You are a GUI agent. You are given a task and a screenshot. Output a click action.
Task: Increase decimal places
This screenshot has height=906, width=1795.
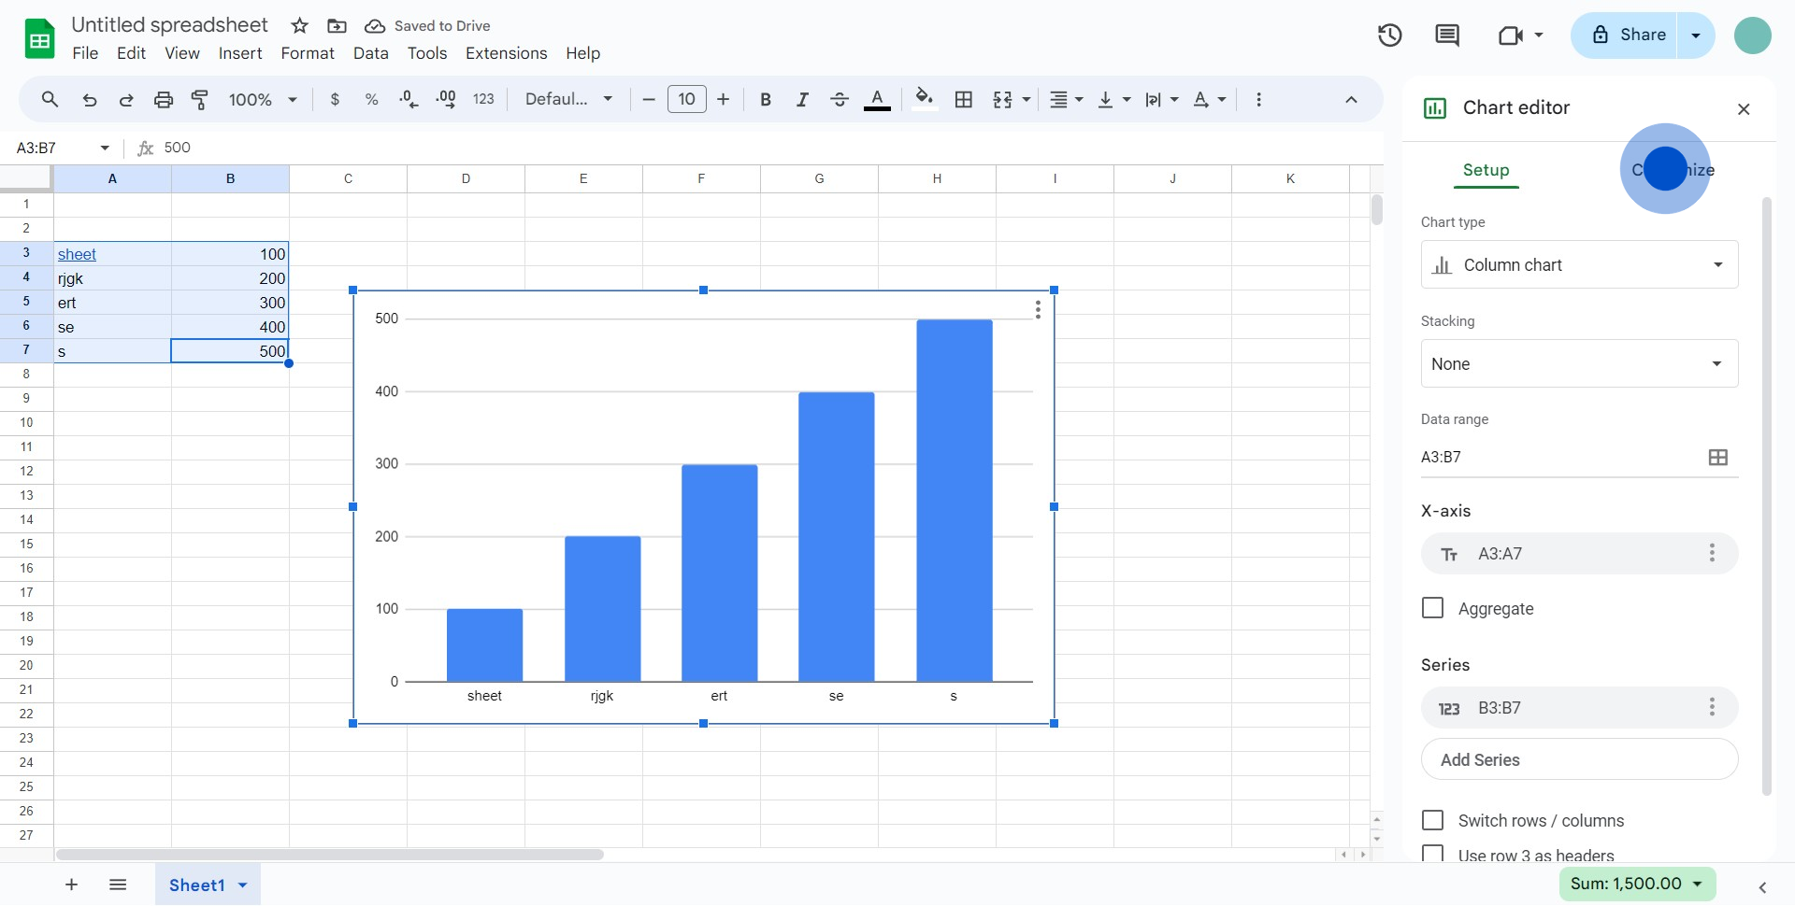pyautogui.click(x=446, y=99)
